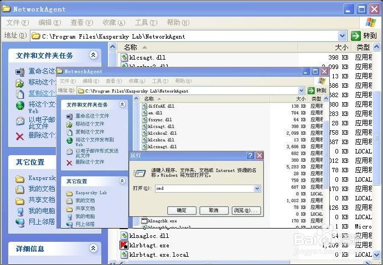Click red X delete icon in back window
Viewport: 383px width, 265px height.
click(20, 136)
